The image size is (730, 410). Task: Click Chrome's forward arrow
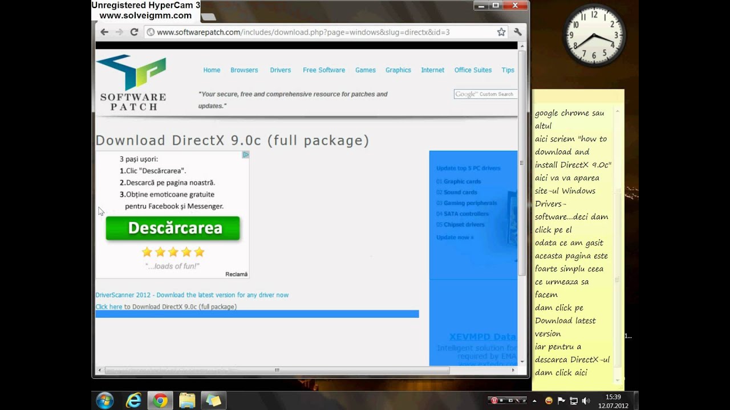click(x=119, y=32)
